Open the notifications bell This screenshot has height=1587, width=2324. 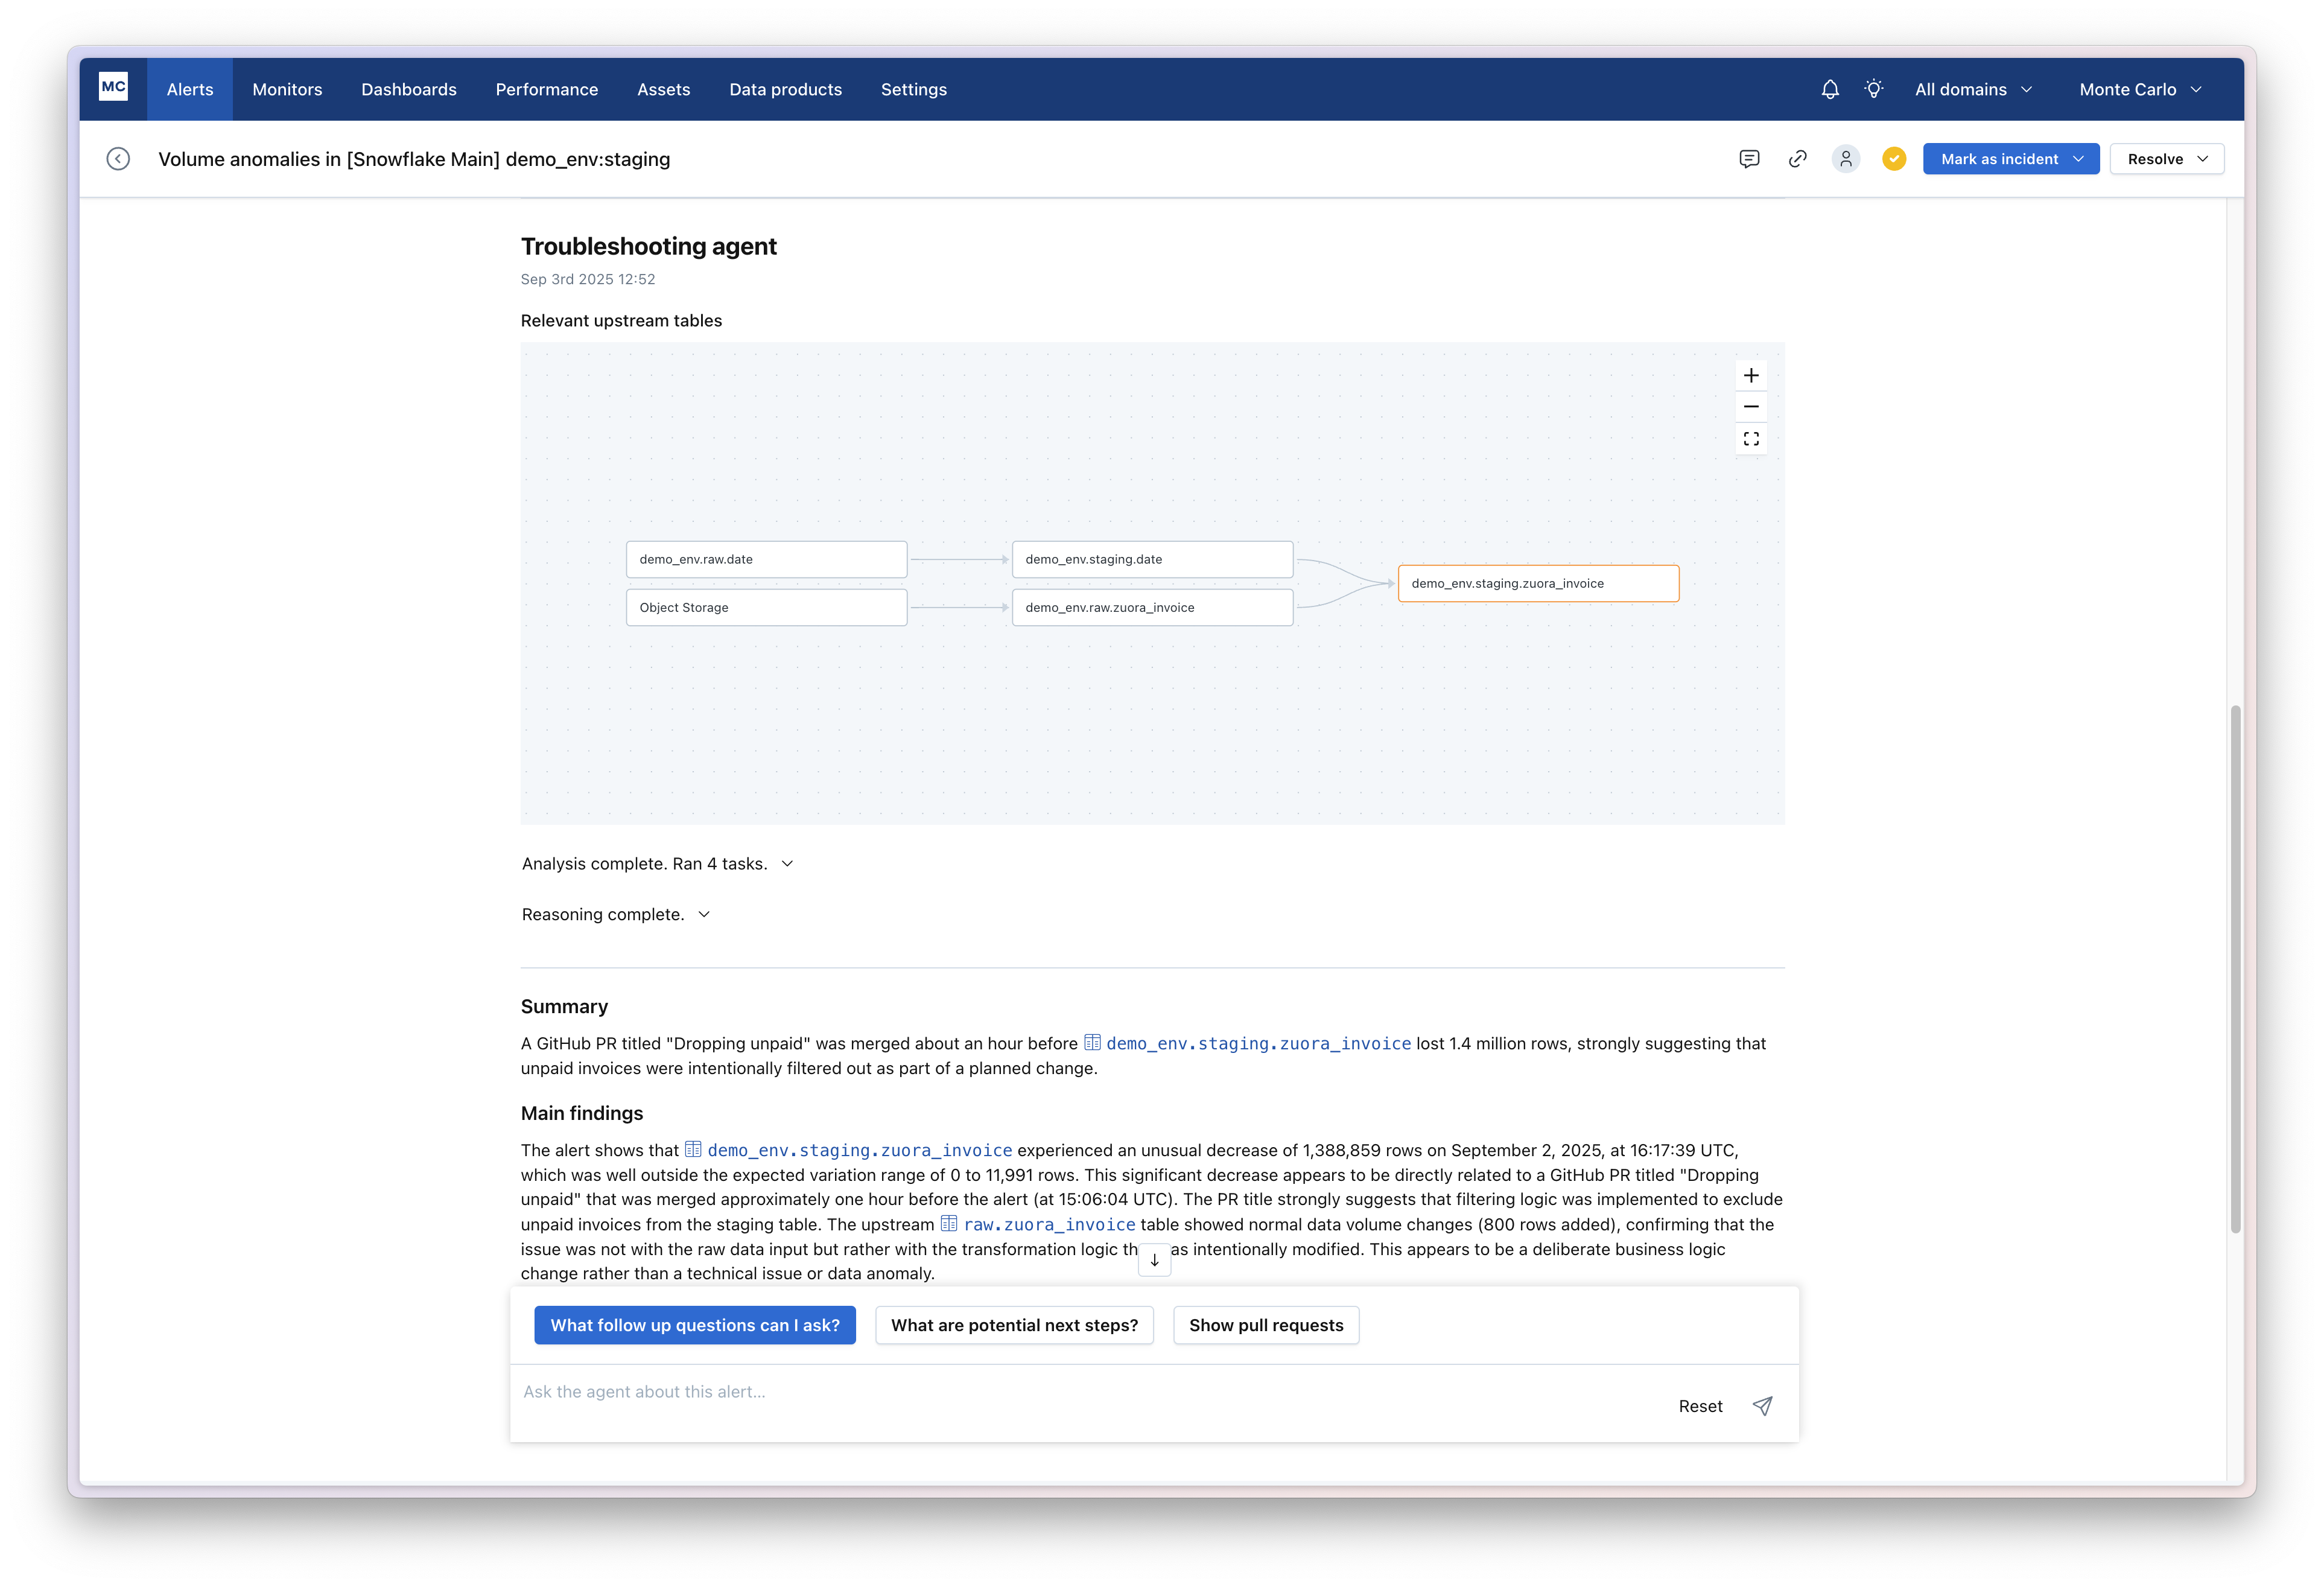[x=1829, y=89]
